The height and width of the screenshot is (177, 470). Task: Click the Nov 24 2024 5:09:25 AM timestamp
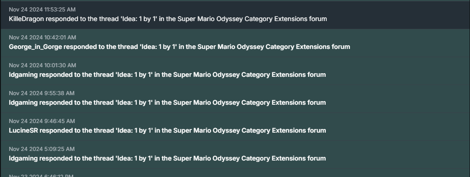click(x=42, y=149)
